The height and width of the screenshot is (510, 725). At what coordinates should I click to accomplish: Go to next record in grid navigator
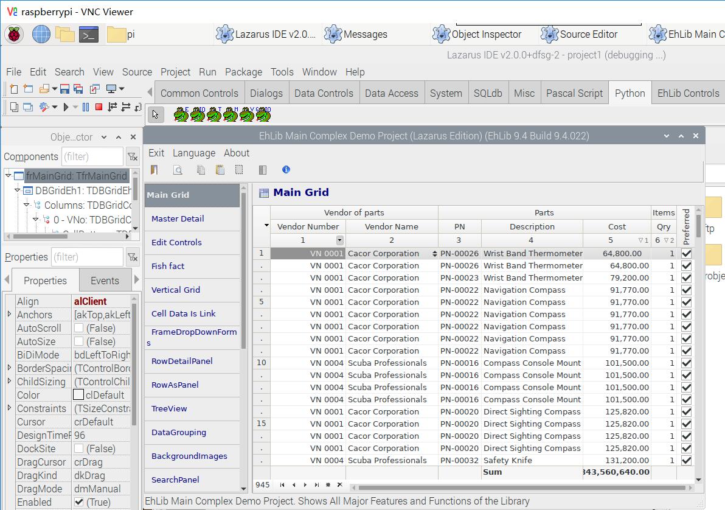coord(305,485)
